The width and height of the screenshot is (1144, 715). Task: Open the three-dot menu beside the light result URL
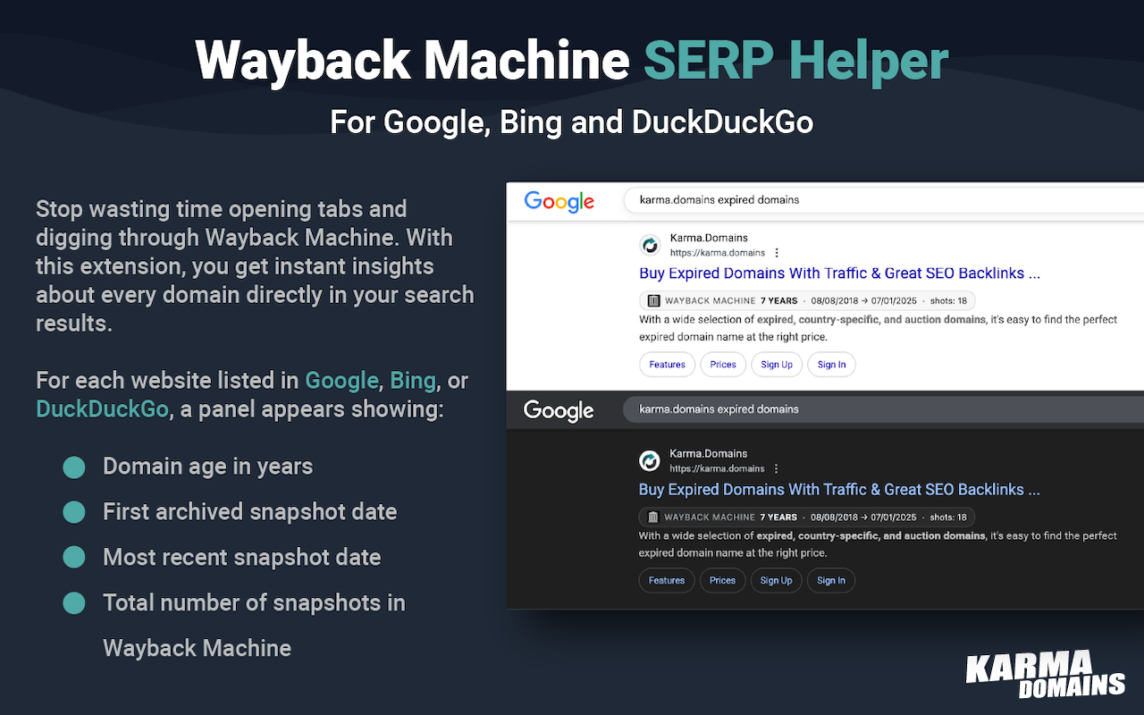777,253
